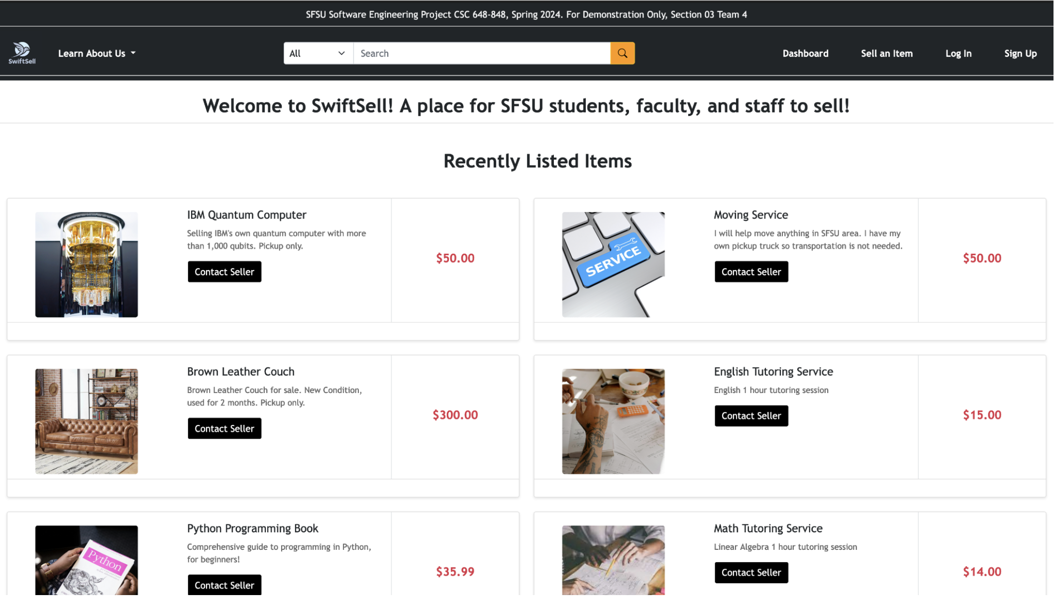Contact seller for Math Tutoring Service
The image size is (1055, 612).
pos(751,572)
